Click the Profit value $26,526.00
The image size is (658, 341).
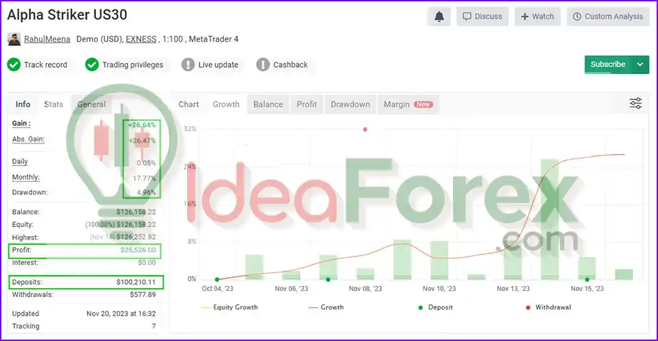(138, 250)
